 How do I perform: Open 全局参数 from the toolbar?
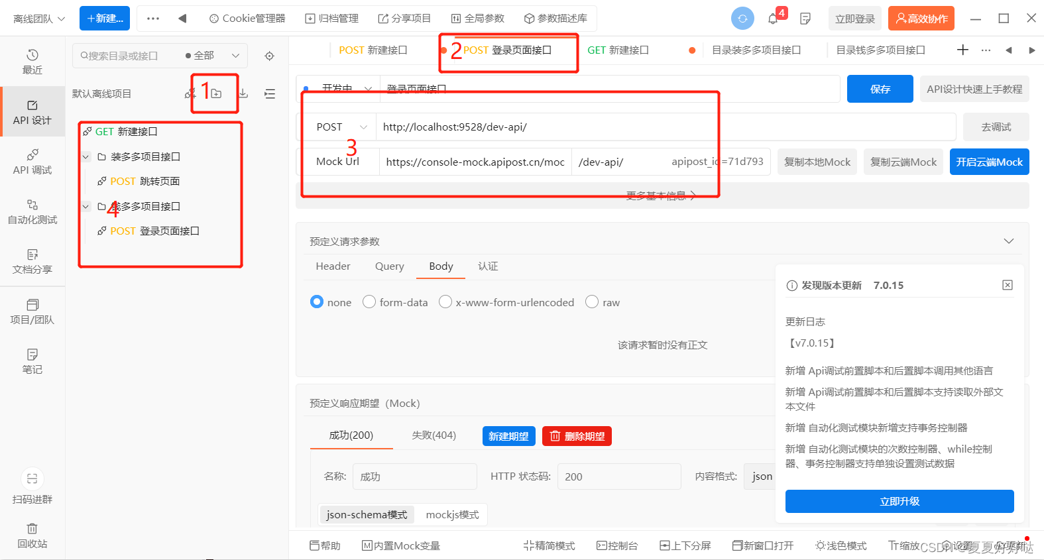[x=478, y=19]
